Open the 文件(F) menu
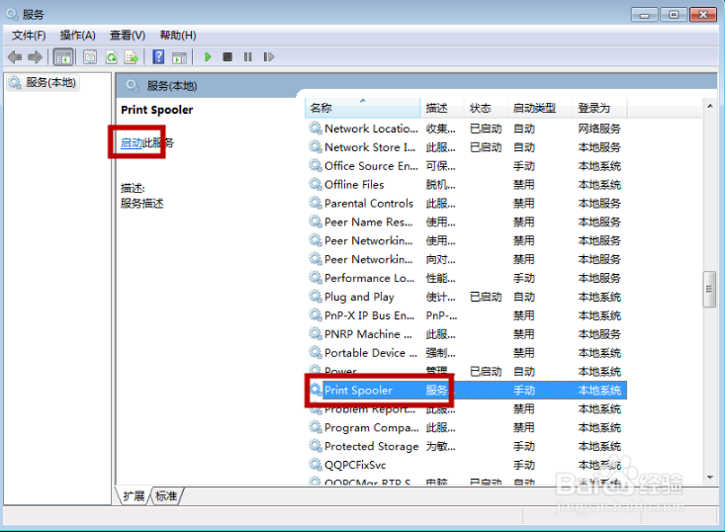Viewport: 725px width, 532px height. coord(29,36)
